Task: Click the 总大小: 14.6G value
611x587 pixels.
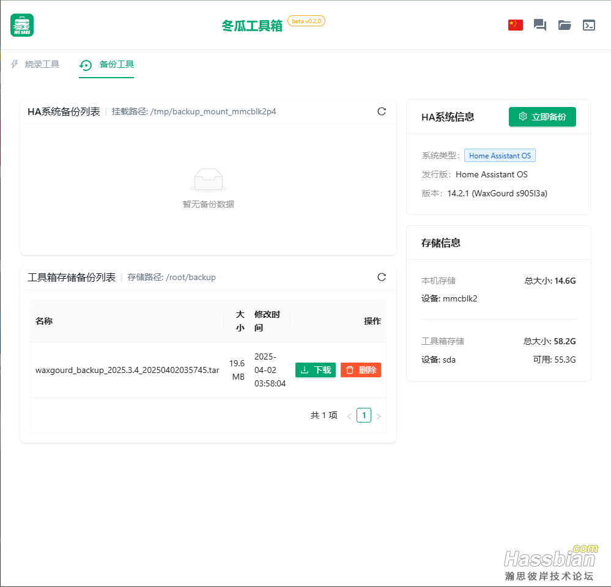Action: pos(550,281)
